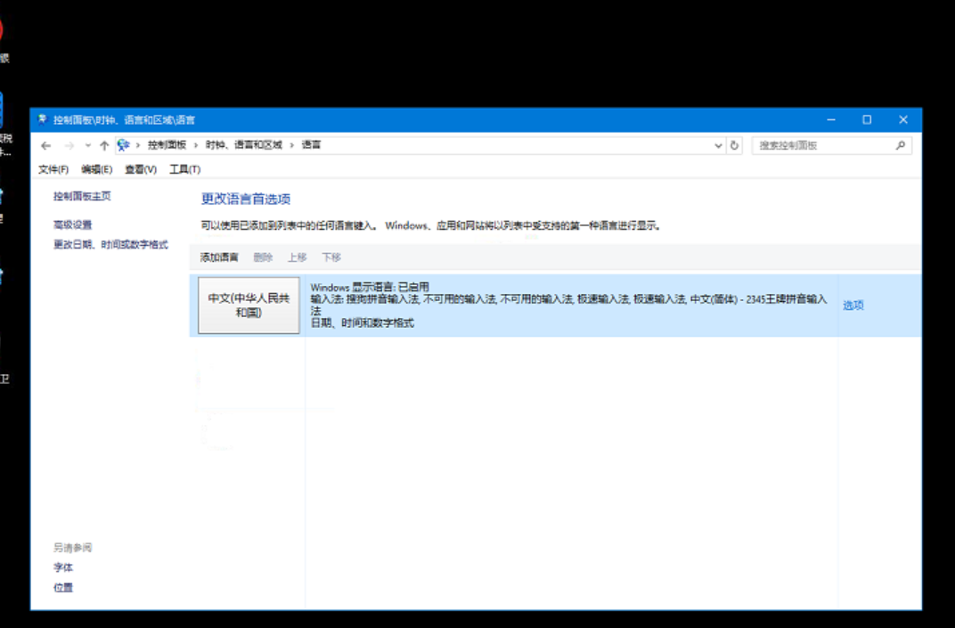Expand the chevron before 控制面板 breadcrumb
The width and height of the screenshot is (955, 628).
pos(138,145)
